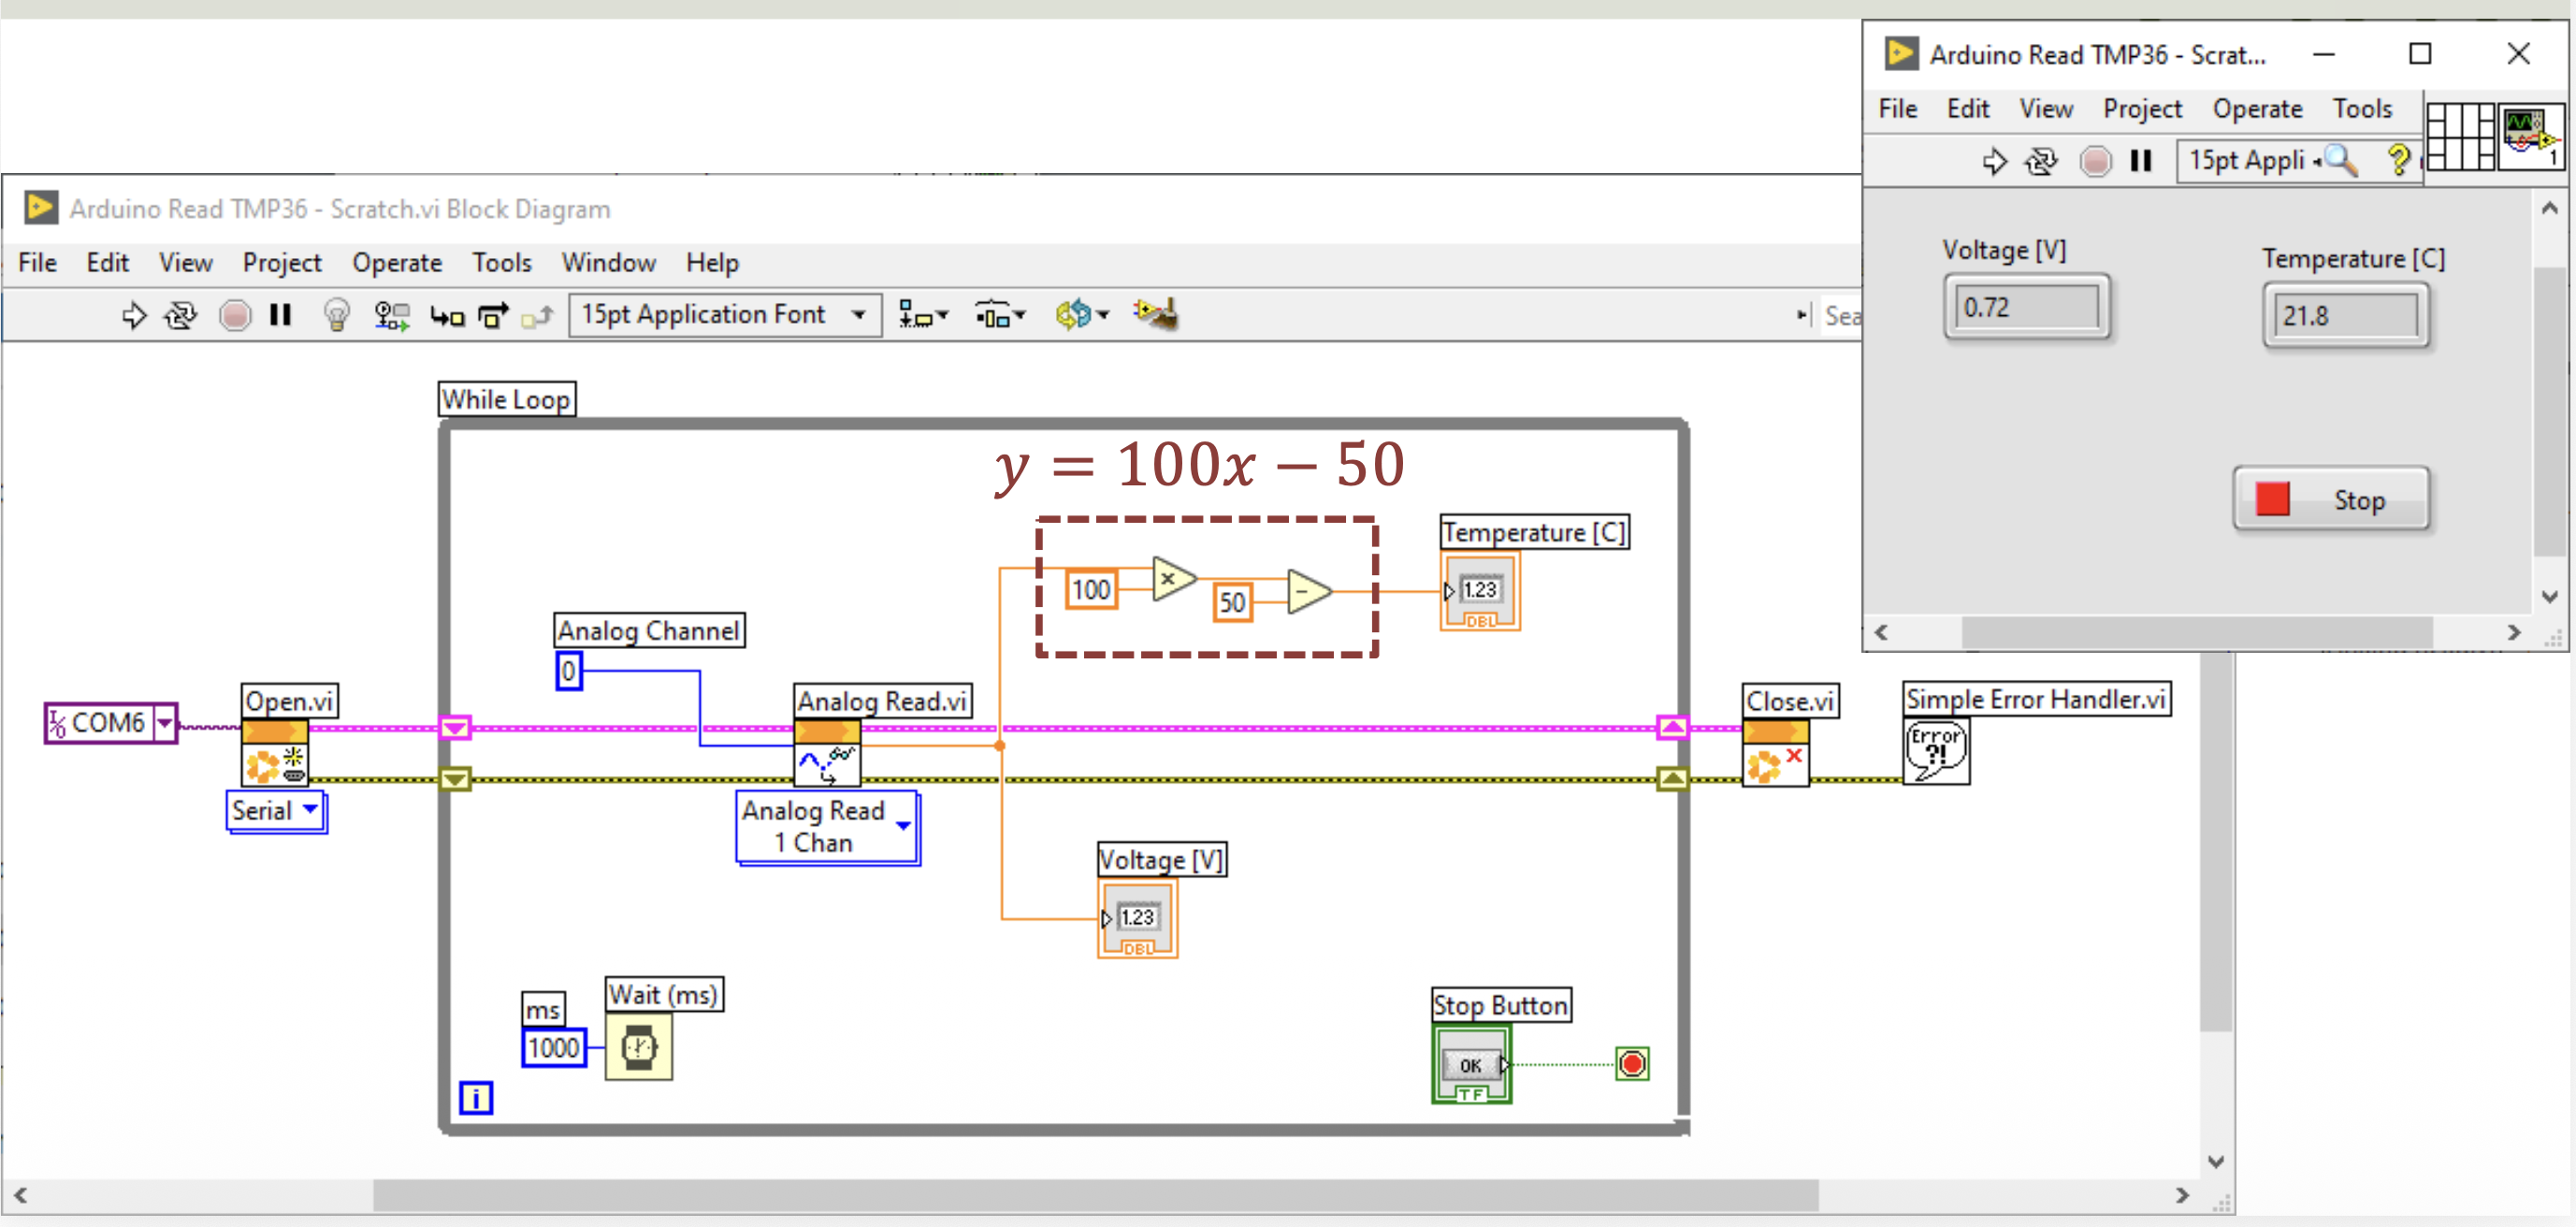Click the search magnifier on front panel
Screen dimensions: 2576x1227
(2341, 160)
